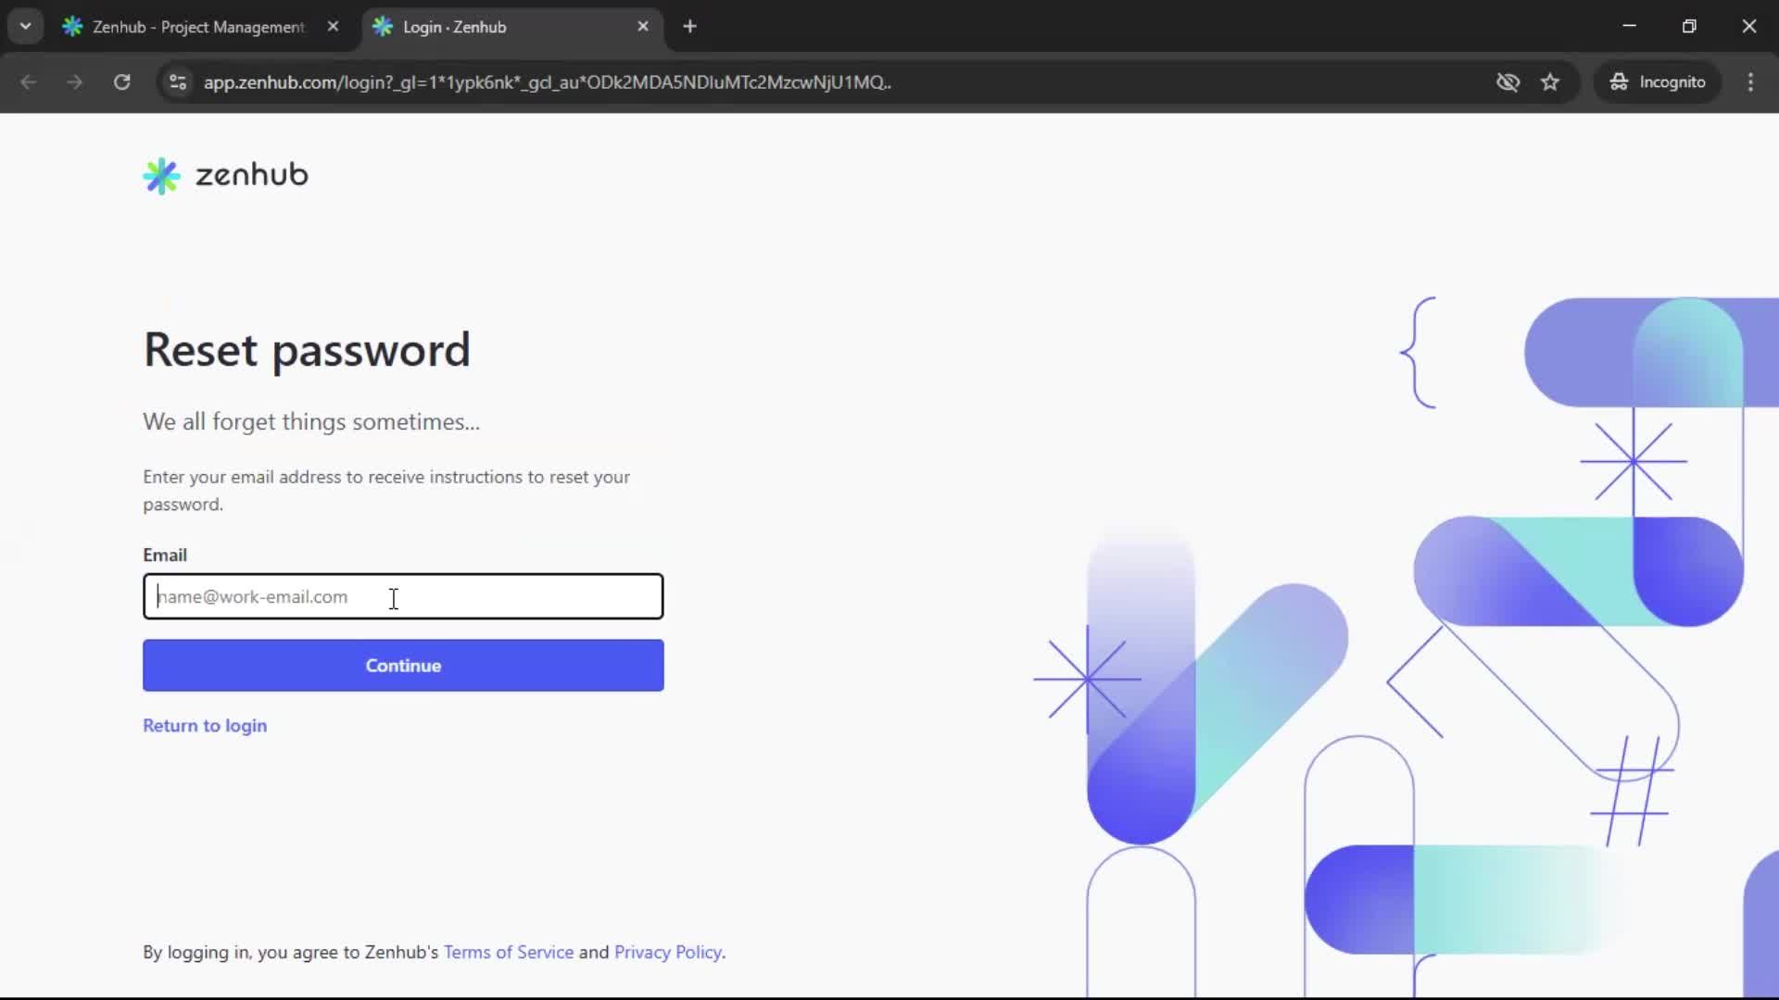Open a new browser tab
Viewport: 1779px width, 1000px height.
[691, 26]
